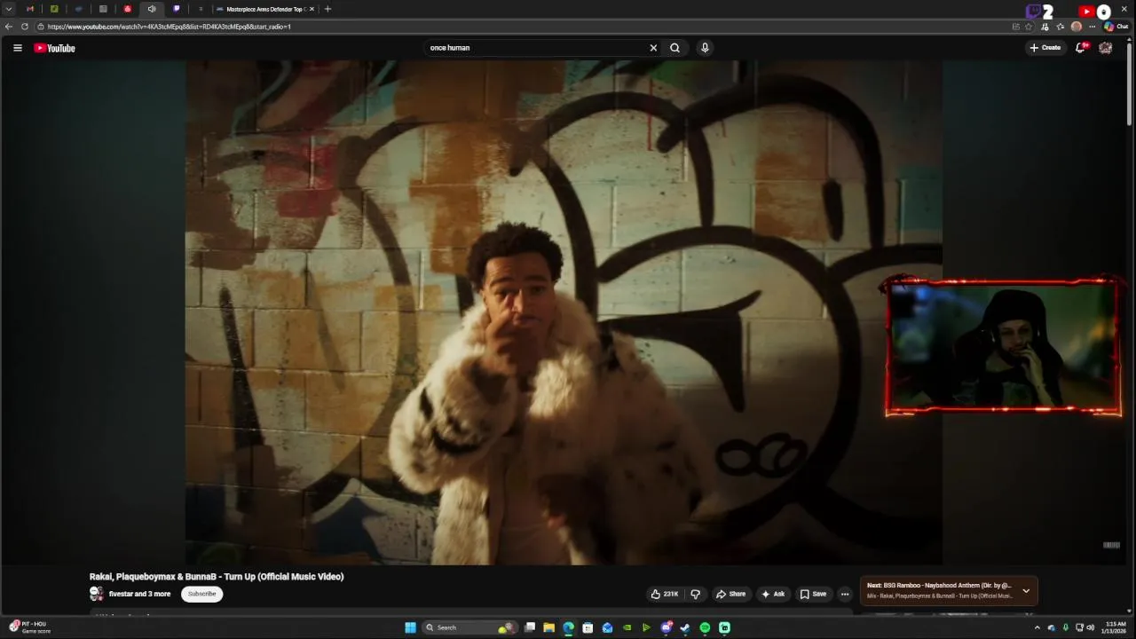1136x639 pixels.
Task: Open the NVIDIA app on taskbar
Action: (x=627, y=627)
